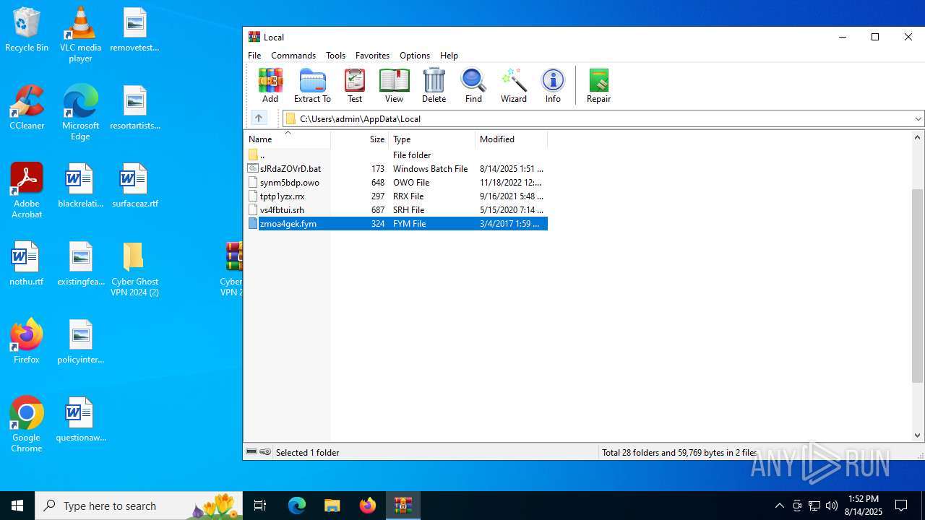Sort list by Type column header
The height and width of the screenshot is (520, 925).
(431, 139)
